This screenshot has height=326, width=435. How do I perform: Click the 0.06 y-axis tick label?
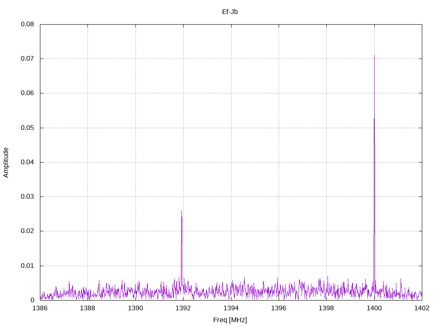pyautogui.click(x=27, y=93)
